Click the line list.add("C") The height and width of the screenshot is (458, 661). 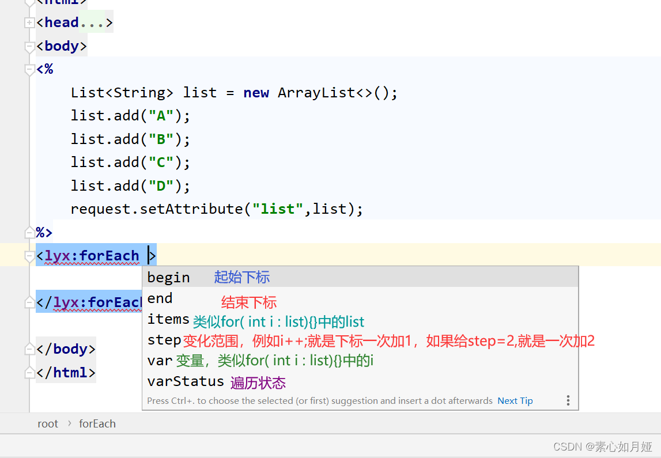130,162
